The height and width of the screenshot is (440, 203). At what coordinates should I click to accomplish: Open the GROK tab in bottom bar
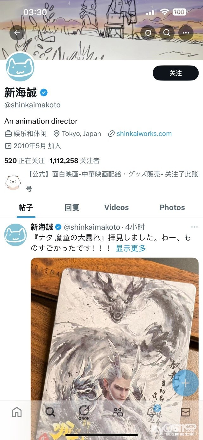click(x=84, y=413)
